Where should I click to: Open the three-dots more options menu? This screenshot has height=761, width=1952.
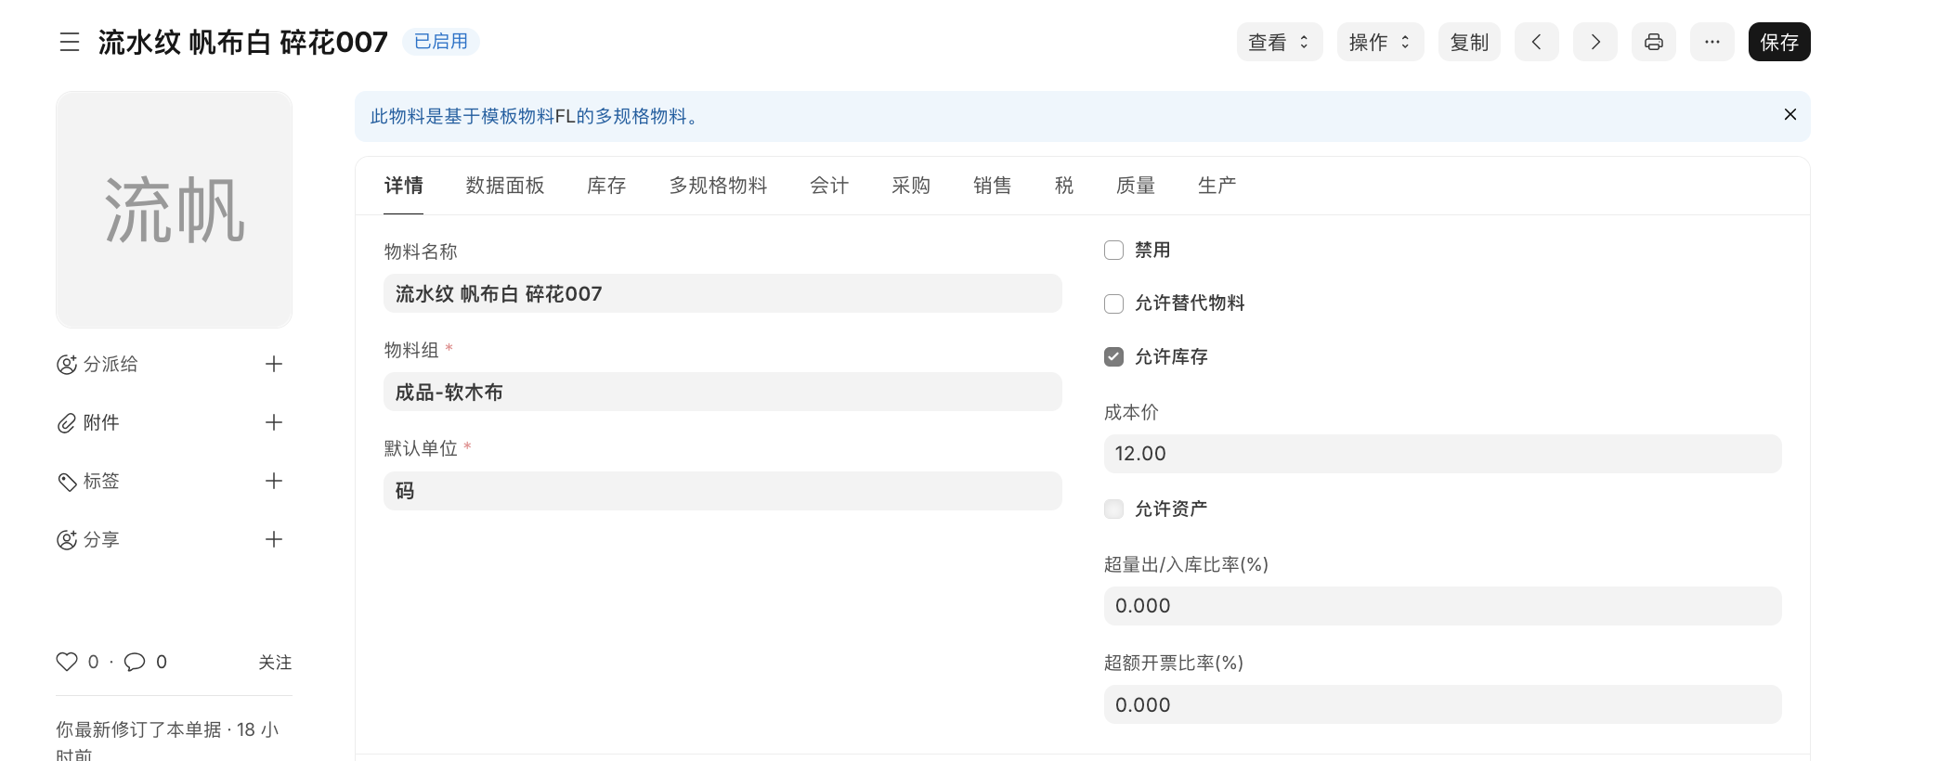(1711, 43)
